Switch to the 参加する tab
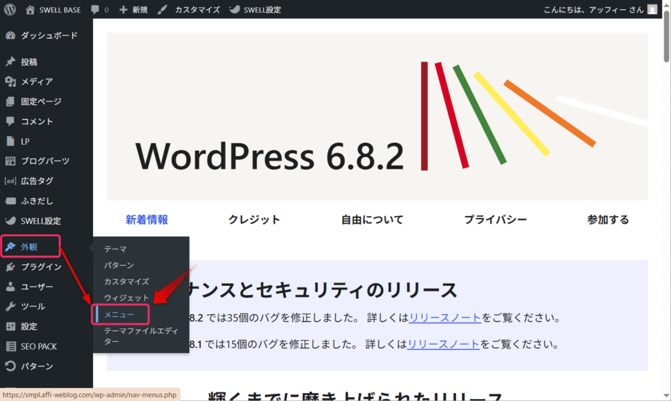Screen dimensions: 671x401 608,220
